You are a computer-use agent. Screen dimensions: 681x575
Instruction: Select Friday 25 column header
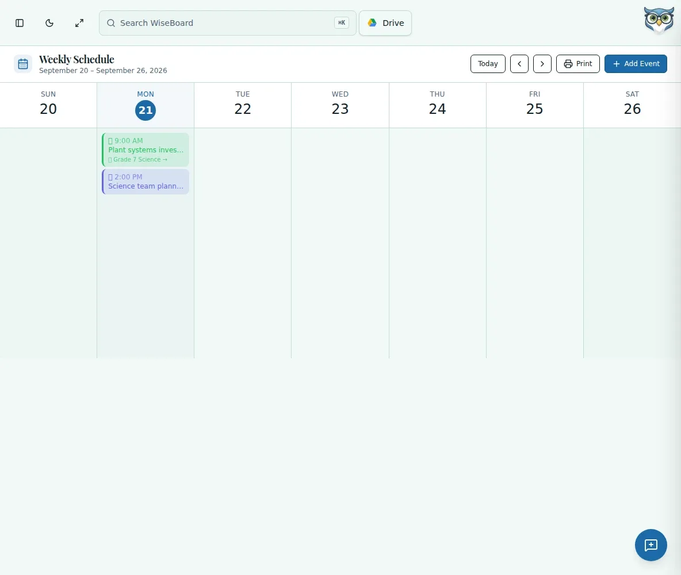pyautogui.click(x=535, y=104)
